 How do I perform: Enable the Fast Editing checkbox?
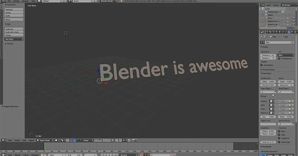pyautogui.click(x=262, y=65)
